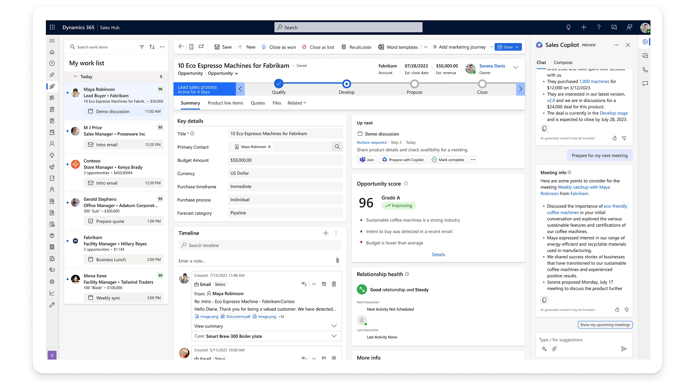The width and height of the screenshot is (695, 391).
Task: Open the Details link under Opportunity score
Action: (438, 255)
